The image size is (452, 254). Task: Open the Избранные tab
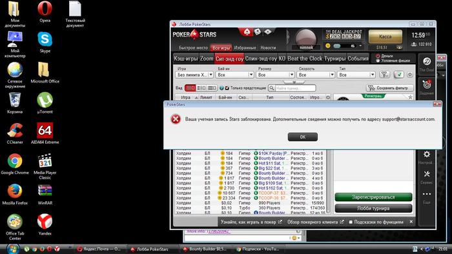245,48
